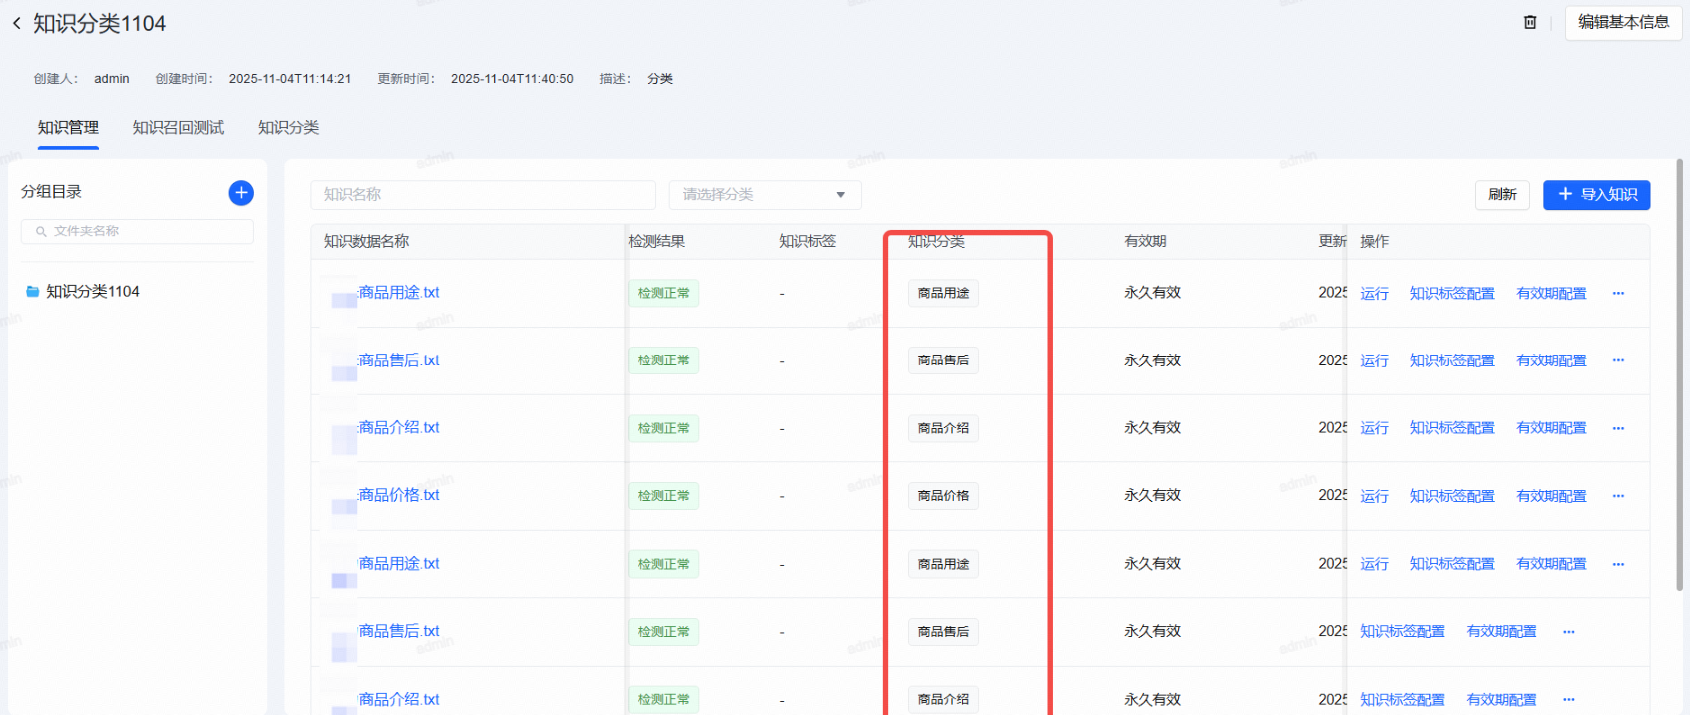Click 有效期配置 in 商品价格.txt row
This screenshot has height=715, width=1690.
coord(1551,496)
